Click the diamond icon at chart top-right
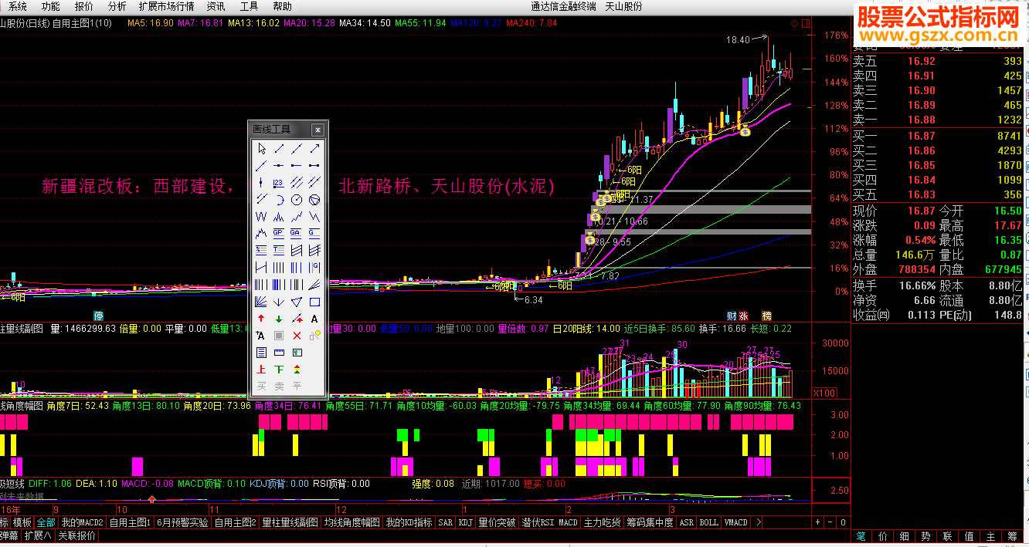1029x547 pixels. pos(795,24)
